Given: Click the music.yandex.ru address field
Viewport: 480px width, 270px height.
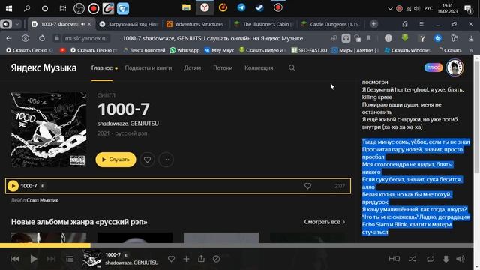Looking at the screenshot, I should coord(86,38).
